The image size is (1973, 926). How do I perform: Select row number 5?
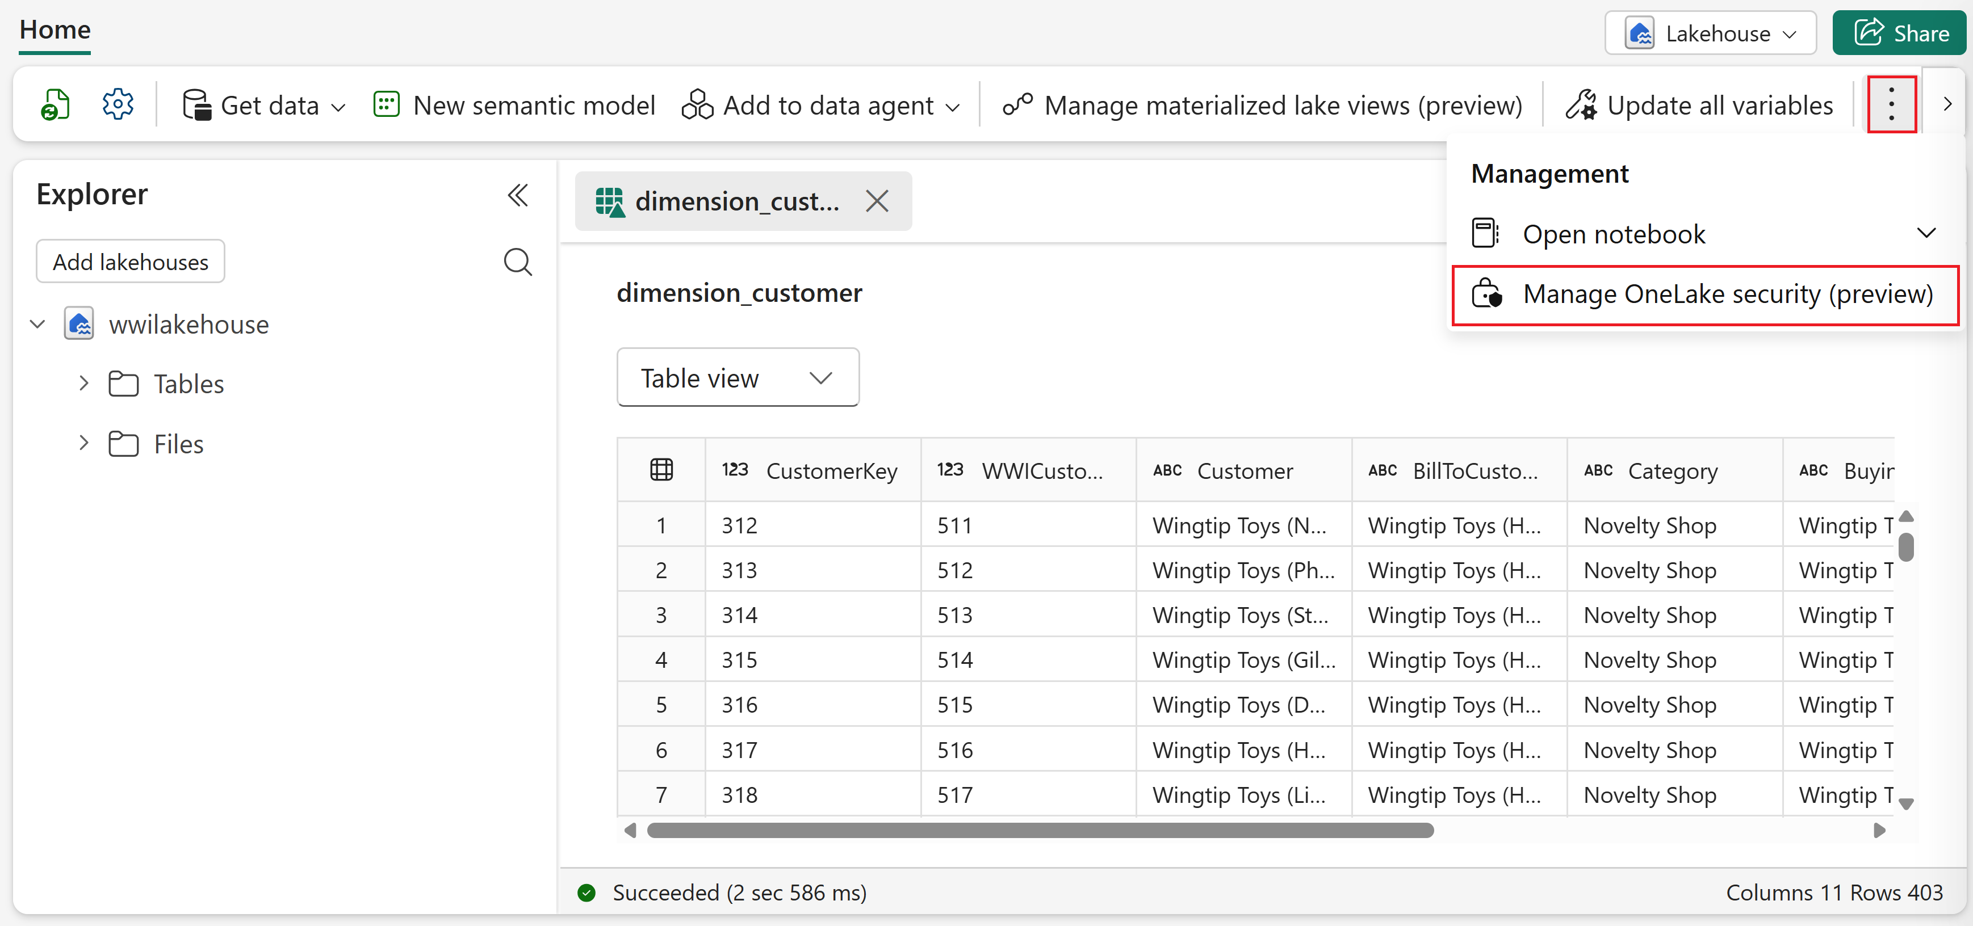tap(661, 705)
